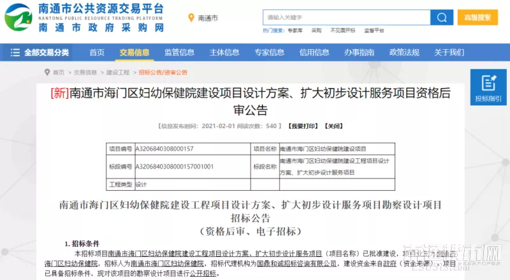Click the 南通市政府采购网 site title
The height and width of the screenshot is (280, 510).
click(x=101, y=27)
